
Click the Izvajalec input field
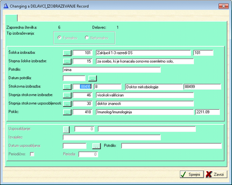(x=112, y=138)
